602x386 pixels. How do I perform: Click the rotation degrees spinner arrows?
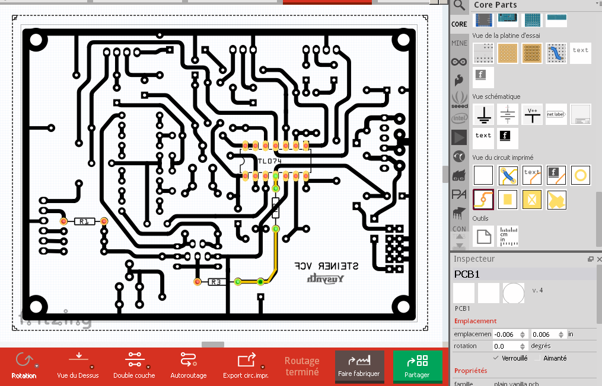523,346
